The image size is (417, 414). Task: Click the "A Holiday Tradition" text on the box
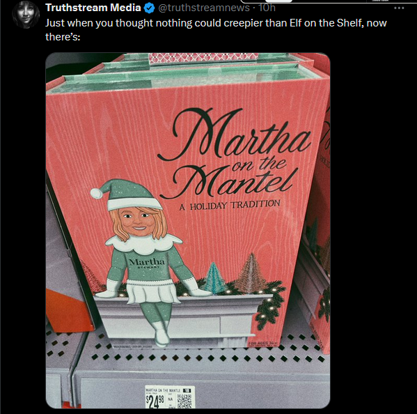pos(230,204)
